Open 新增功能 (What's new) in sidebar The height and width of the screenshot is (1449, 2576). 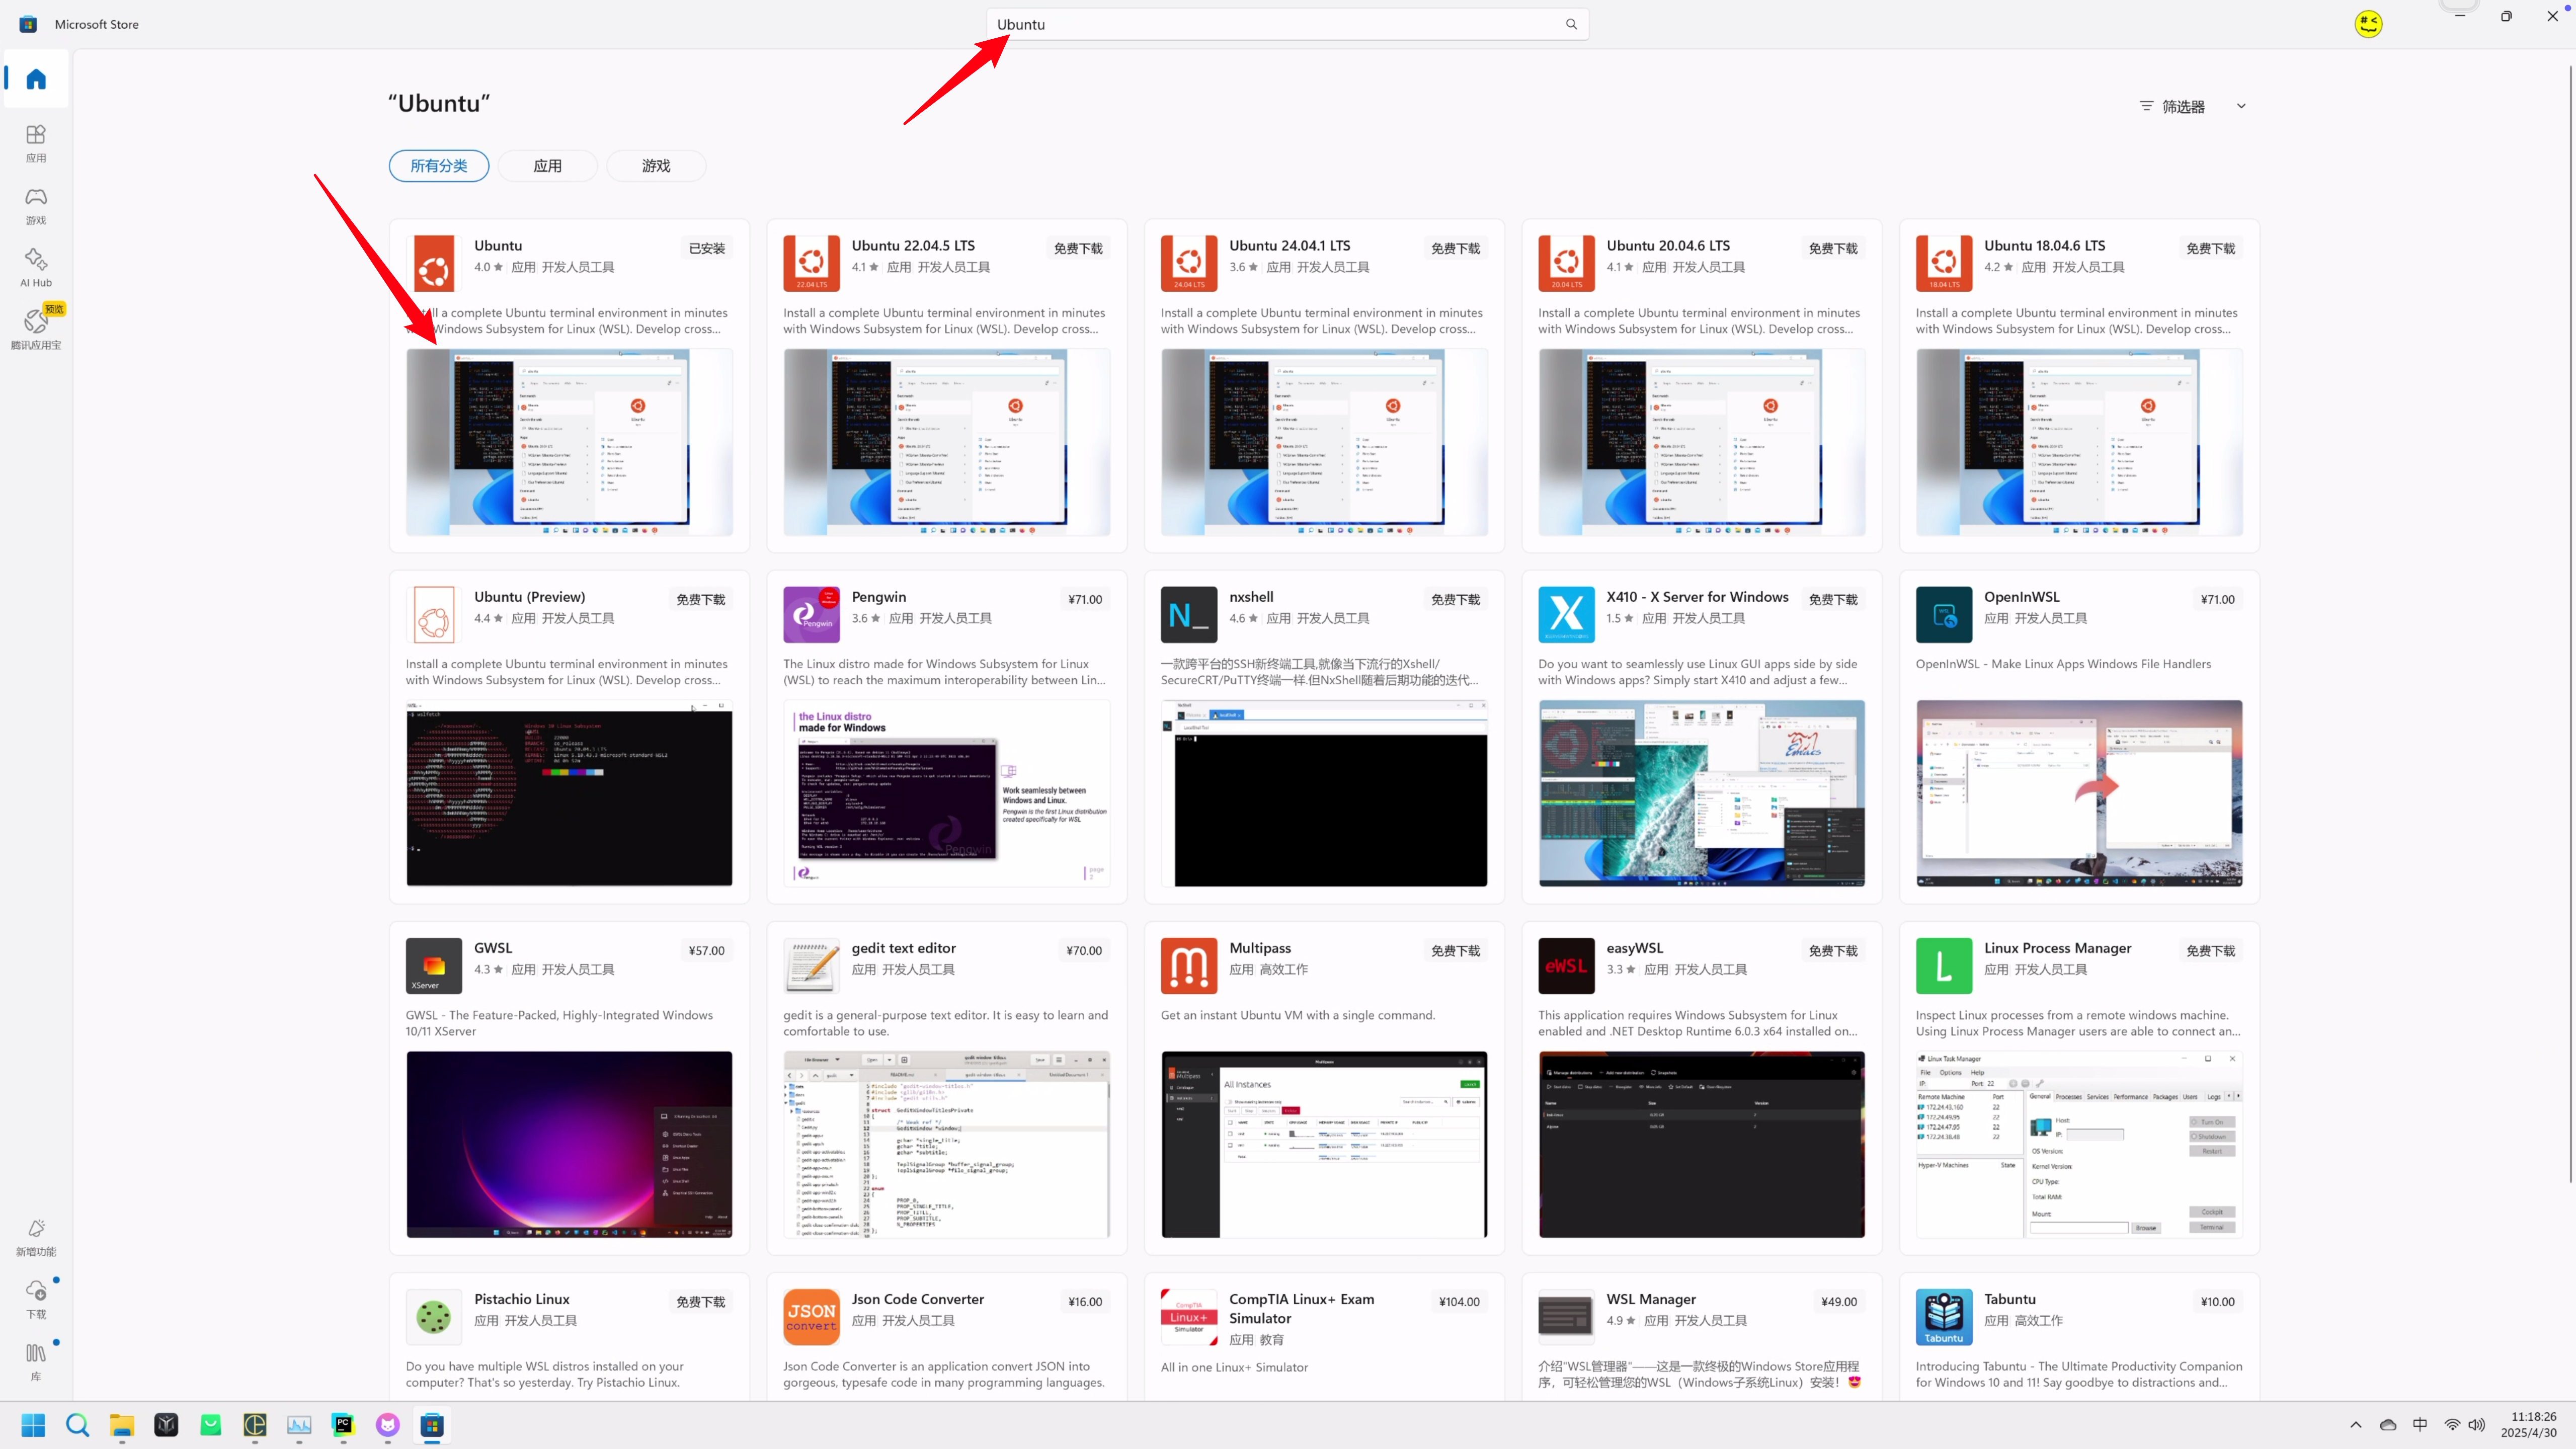[x=36, y=1237]
